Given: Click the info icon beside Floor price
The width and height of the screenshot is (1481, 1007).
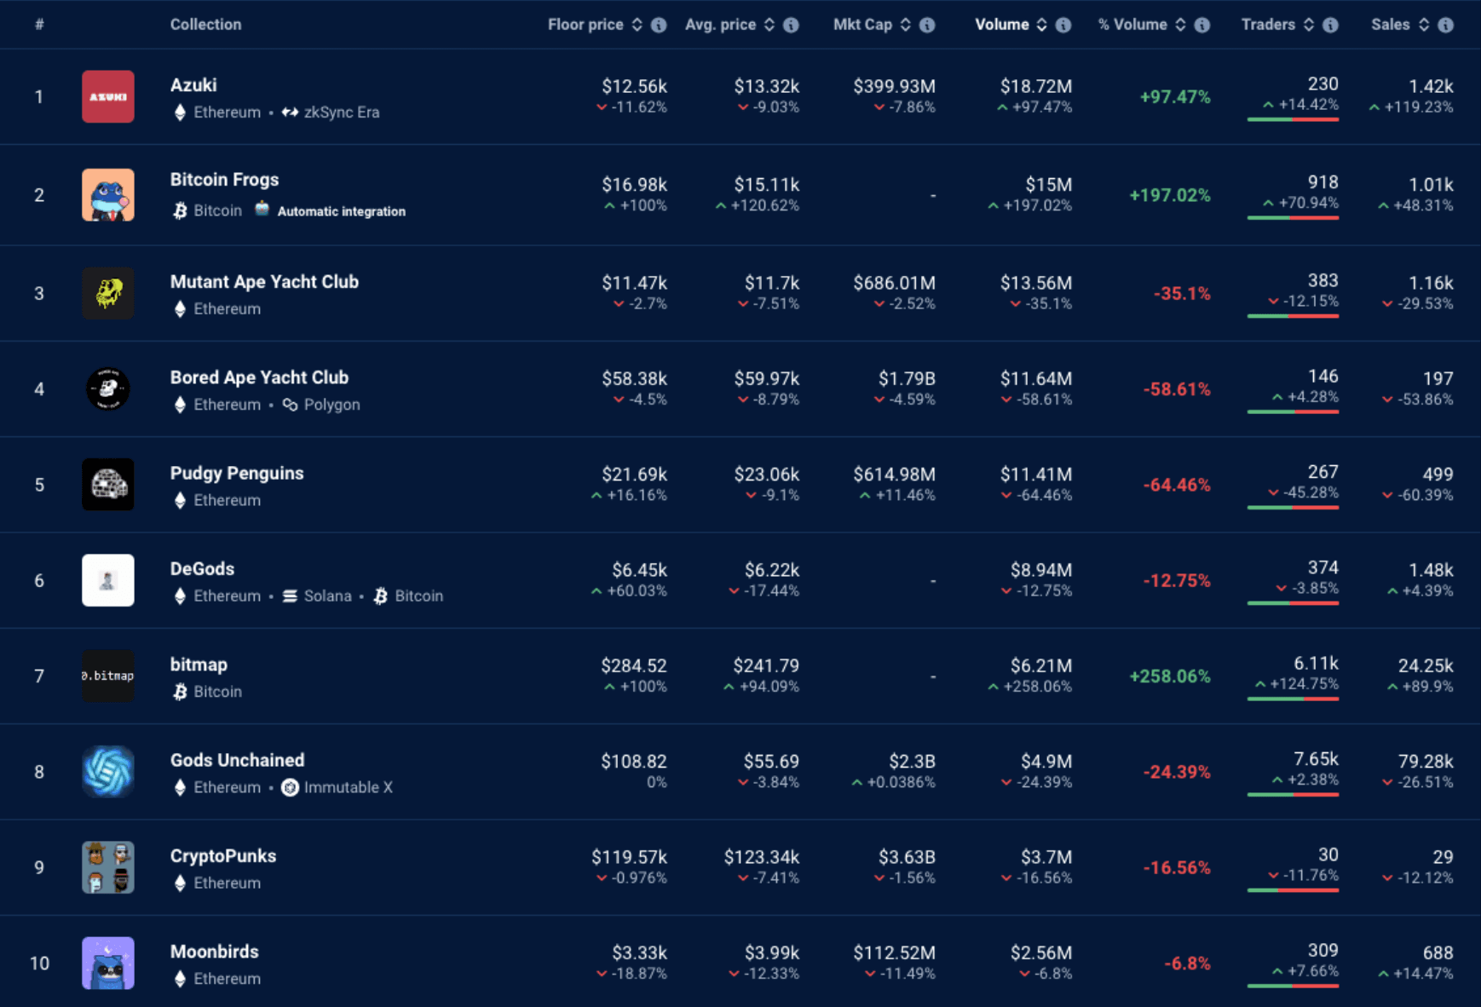Looking at the screenshot, I should coord(659,25).
